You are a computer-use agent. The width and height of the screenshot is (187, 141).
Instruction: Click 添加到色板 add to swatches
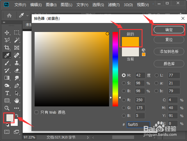click(x=169, y=51)
